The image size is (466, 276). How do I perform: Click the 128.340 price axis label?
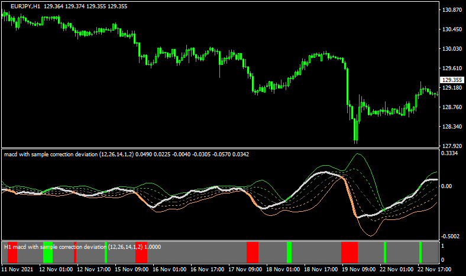(x=452, y=126)
